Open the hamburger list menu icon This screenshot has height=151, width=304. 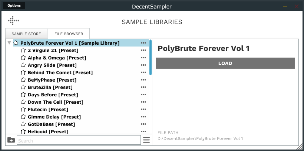[146, 140]
